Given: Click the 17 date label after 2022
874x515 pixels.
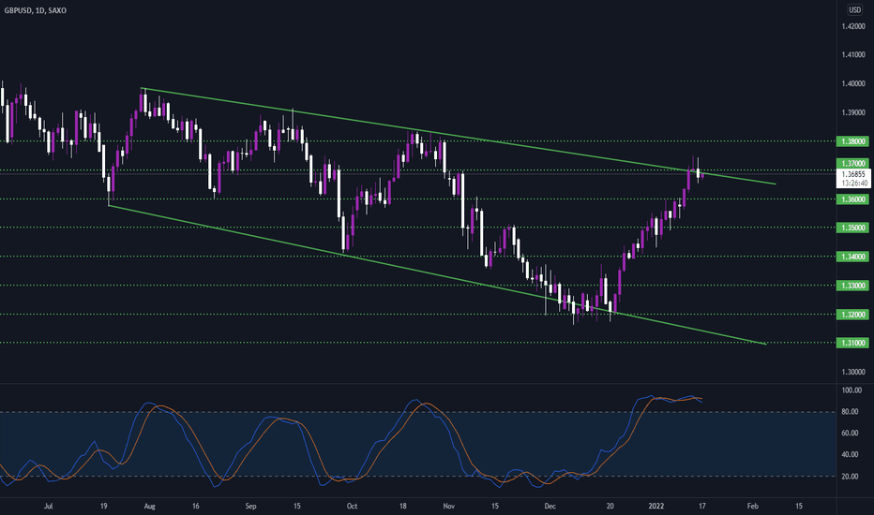Looking at the screenshot, I should pos(701,506).
